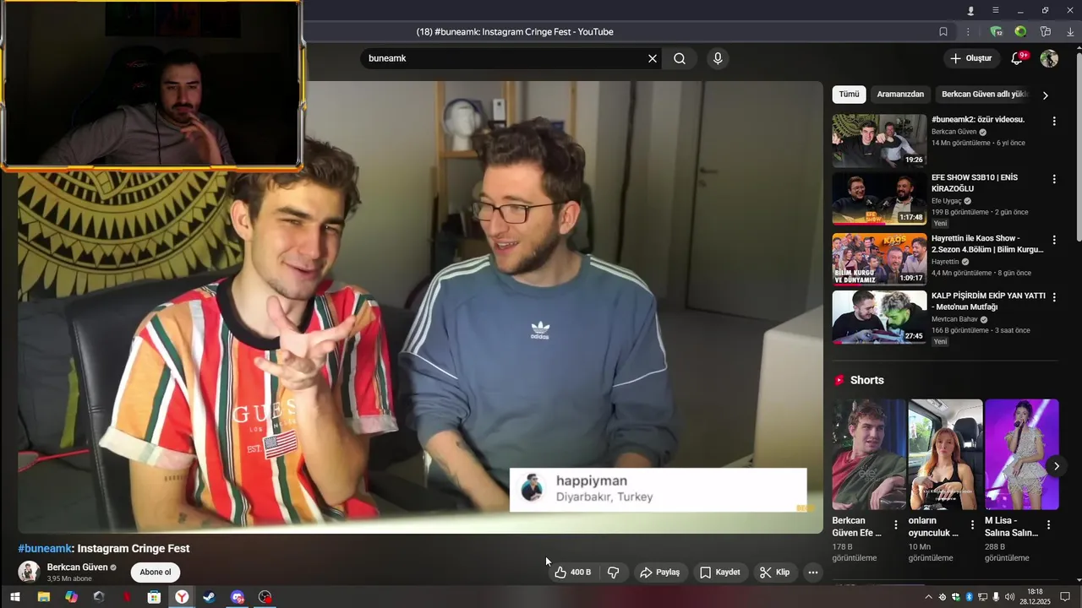Open options for KALP PİŞİRDİM video
The height and width of the screenshot is (608, 1082).
click(x=1054, y=297)
